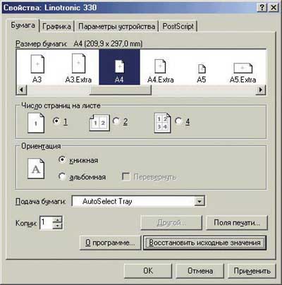Click the Поля печати button

(x=237, y=223)
